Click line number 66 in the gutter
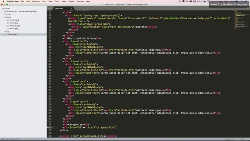 tap(50, 127)
